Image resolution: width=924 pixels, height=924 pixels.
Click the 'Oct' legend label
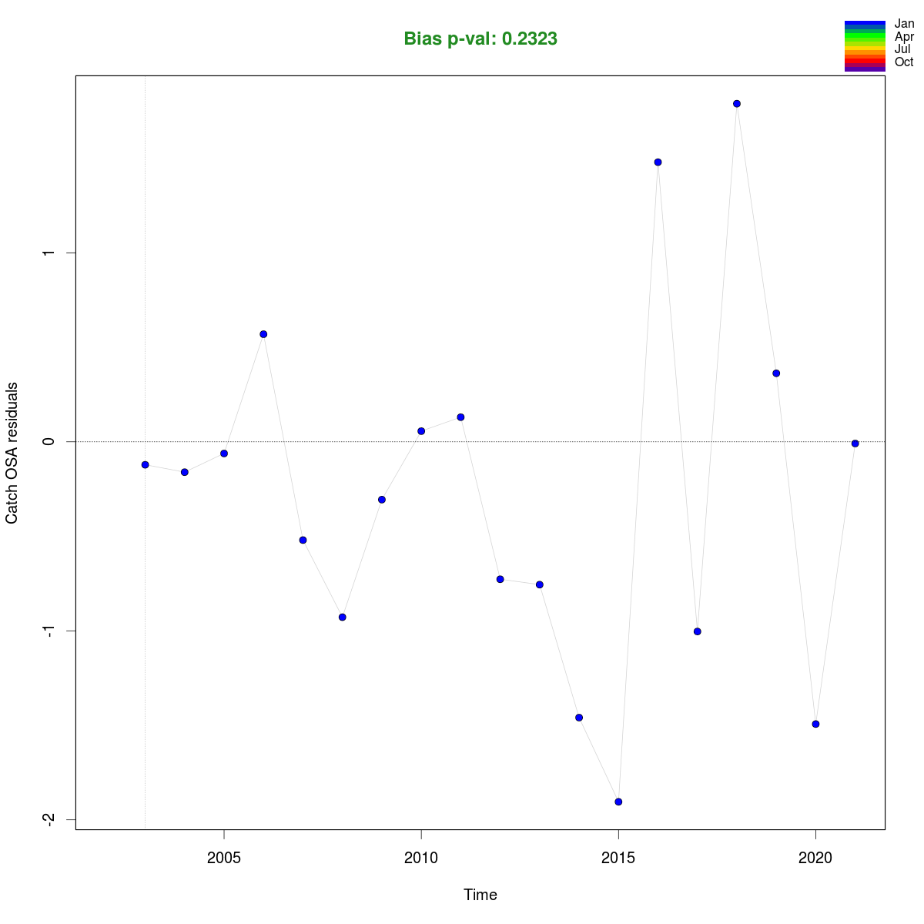tap(904, 62)
